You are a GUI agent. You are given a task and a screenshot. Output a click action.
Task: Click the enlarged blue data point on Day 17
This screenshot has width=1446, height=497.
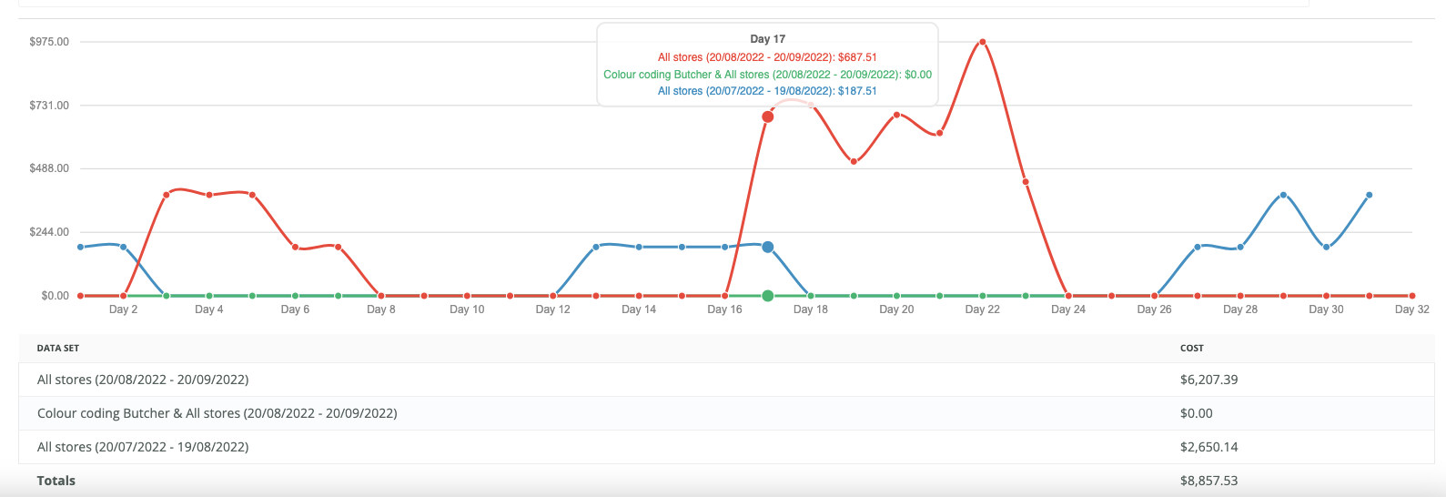point(768,248)
